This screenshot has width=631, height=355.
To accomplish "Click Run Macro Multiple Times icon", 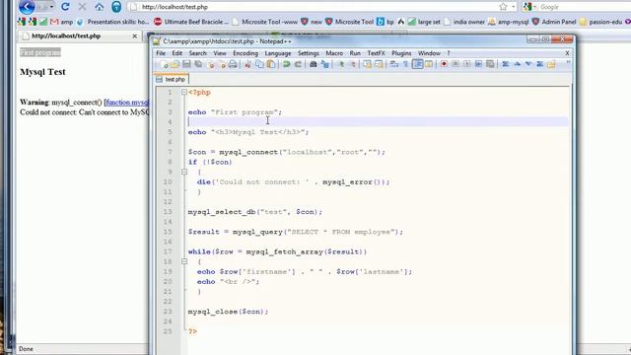I will (478, 64).
